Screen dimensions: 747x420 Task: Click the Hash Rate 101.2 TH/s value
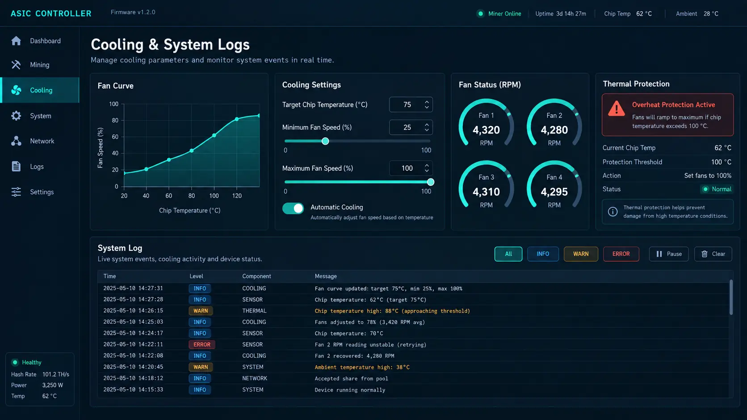(56, 374)
